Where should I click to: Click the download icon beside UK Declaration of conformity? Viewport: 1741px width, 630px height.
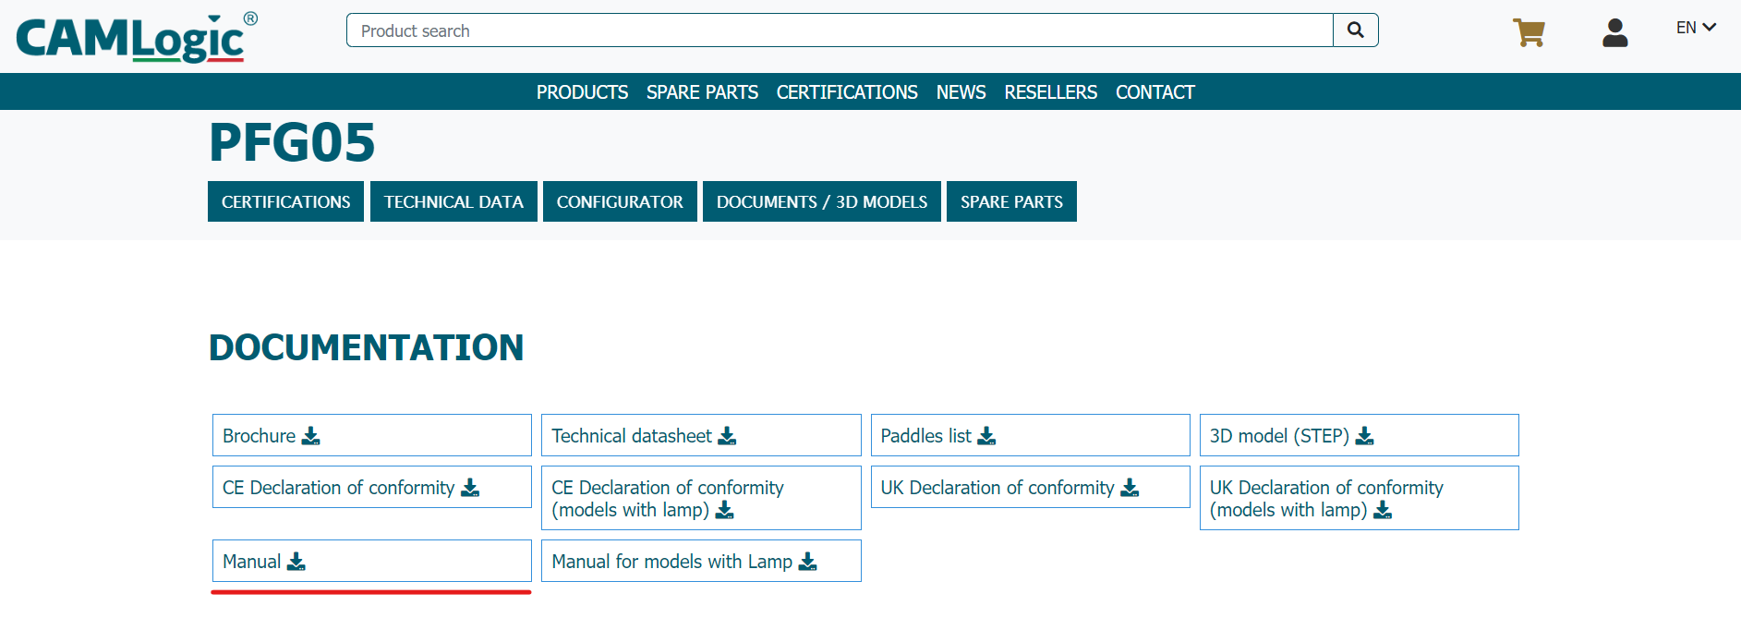1130,488
